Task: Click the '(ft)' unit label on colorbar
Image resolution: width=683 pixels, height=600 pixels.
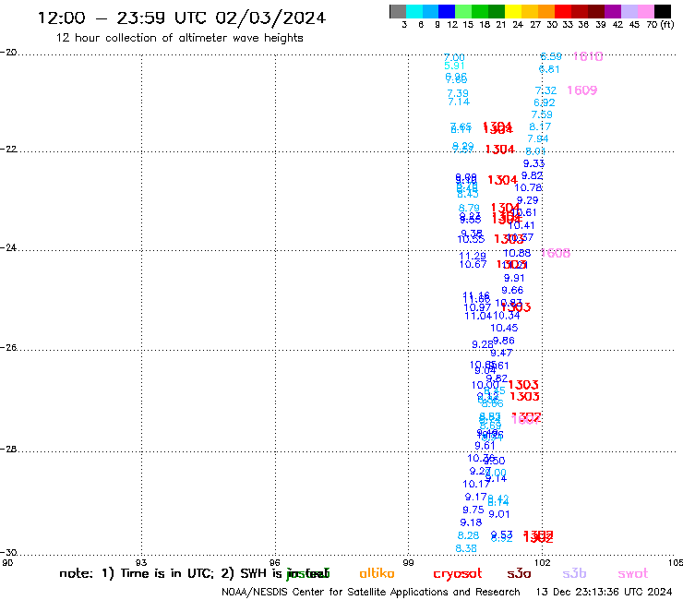Action: pos(667,24)
